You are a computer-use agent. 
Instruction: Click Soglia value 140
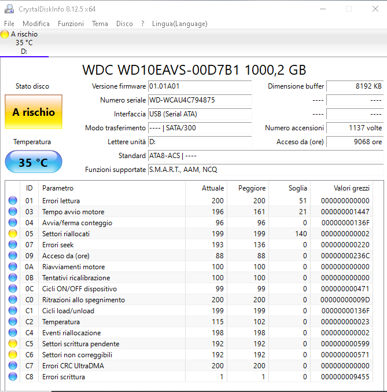[x=301, y=234]
